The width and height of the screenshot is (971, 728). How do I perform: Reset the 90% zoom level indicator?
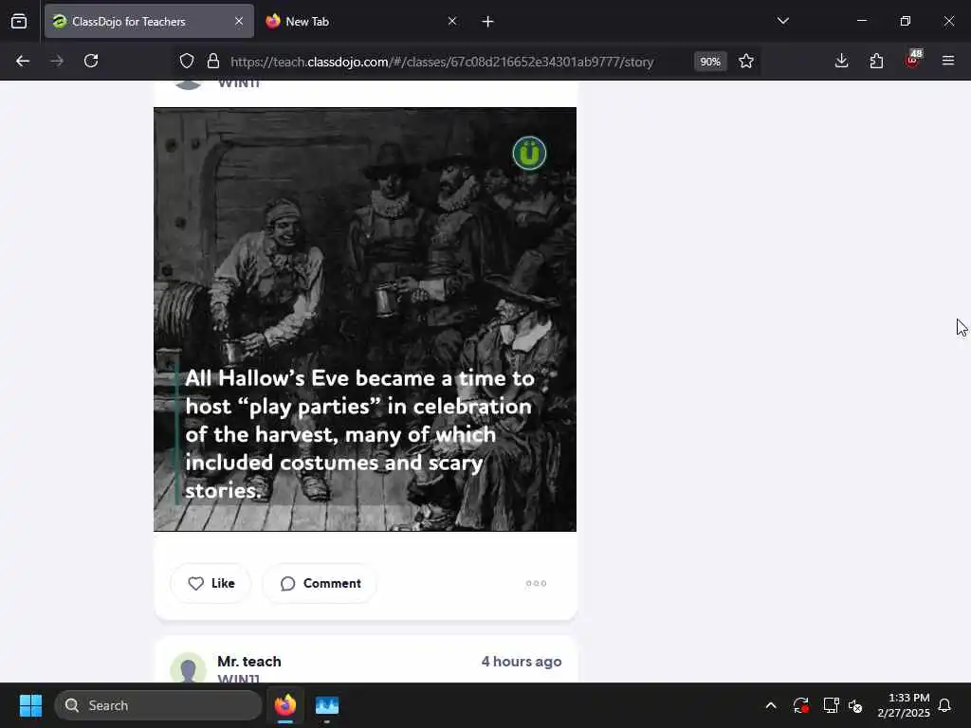[x=709, y=62]
